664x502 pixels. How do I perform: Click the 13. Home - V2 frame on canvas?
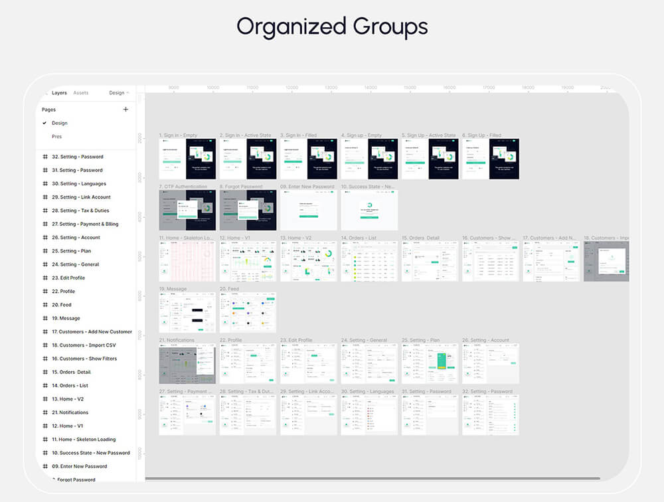pyautogui.click(x=308, y=261)
